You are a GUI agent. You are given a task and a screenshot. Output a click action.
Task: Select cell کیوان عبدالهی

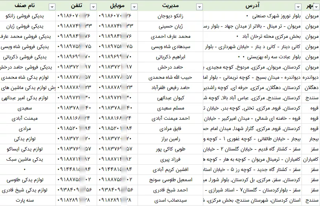pyautogui.click(x=170, y=98)
